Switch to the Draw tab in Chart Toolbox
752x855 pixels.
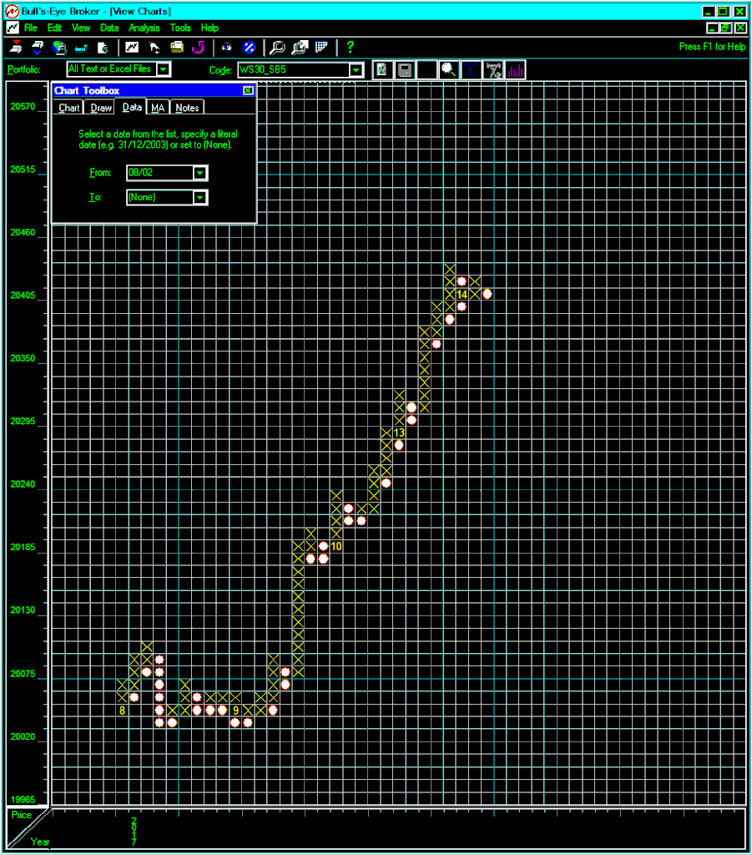pos(101,108)
